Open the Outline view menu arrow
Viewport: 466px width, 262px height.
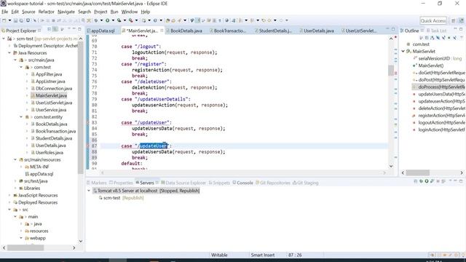(x=462, y=37)
